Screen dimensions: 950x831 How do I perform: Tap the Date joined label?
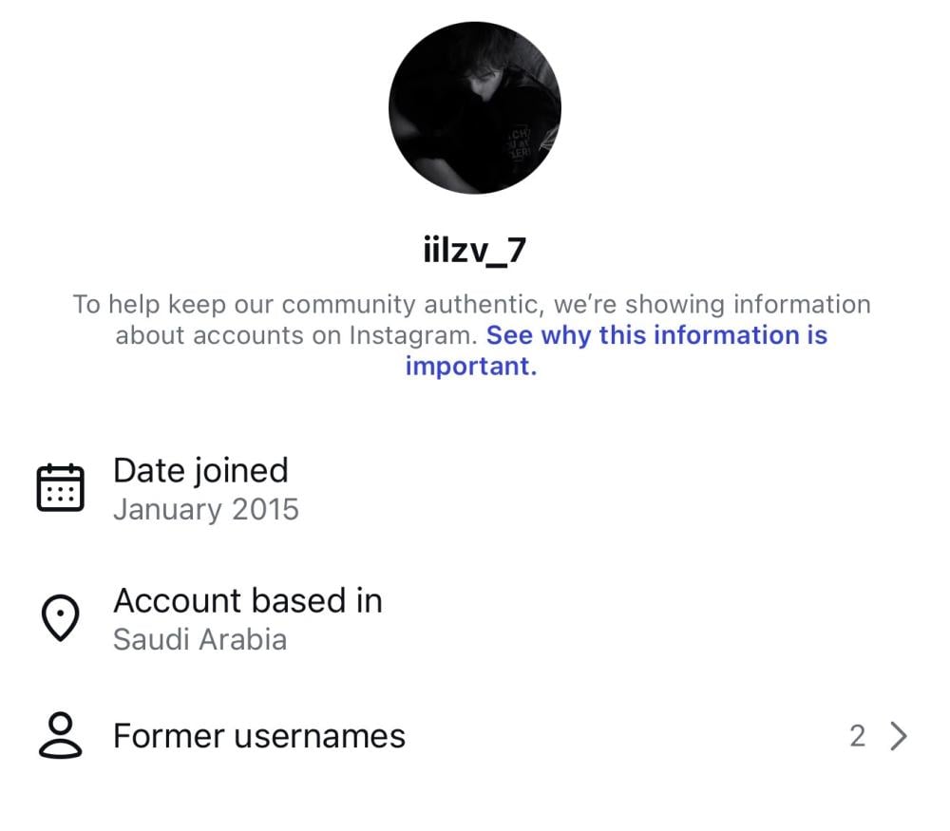(x=200, y=470)
